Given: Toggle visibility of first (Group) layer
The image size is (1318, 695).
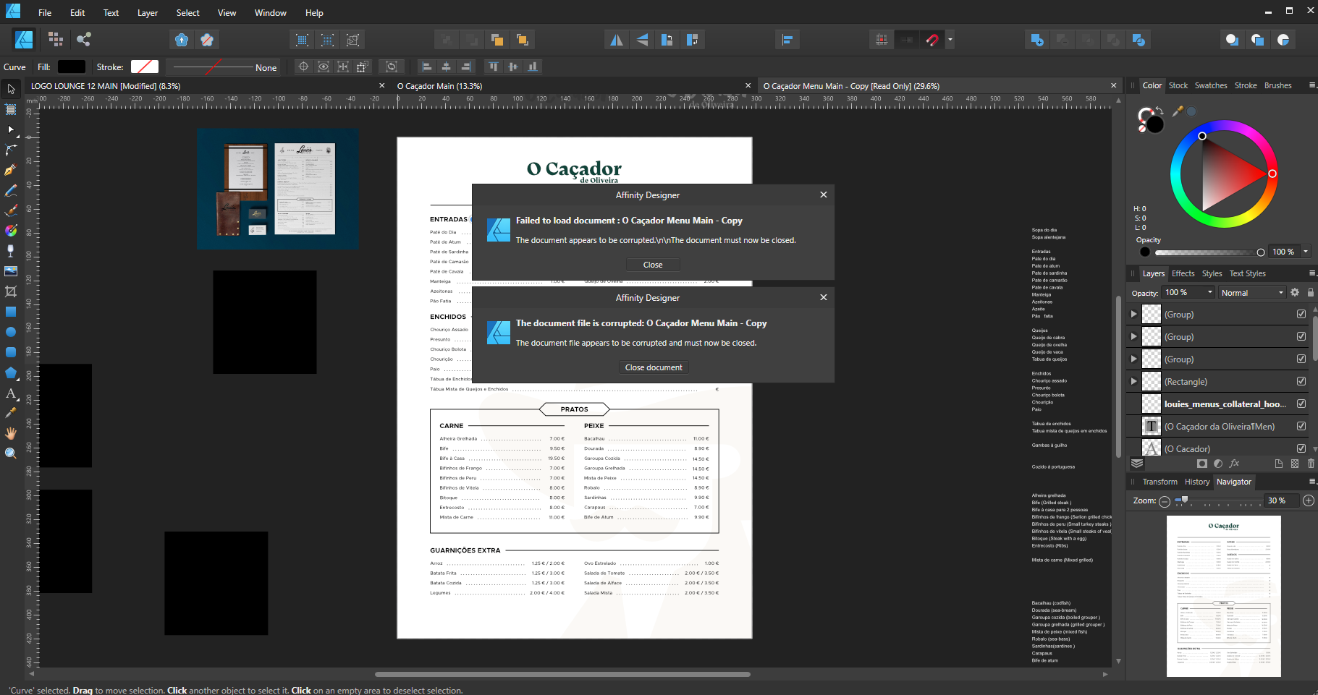Looking at the screenshot, I should [1301, 314].
